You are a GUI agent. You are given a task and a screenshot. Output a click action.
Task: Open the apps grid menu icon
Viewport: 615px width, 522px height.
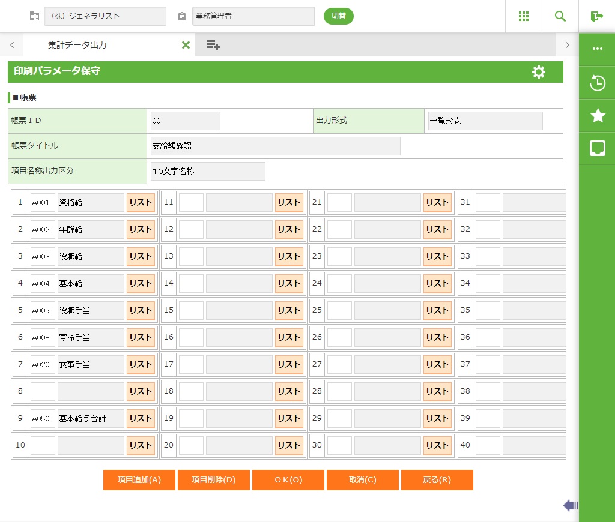(524, 16)
